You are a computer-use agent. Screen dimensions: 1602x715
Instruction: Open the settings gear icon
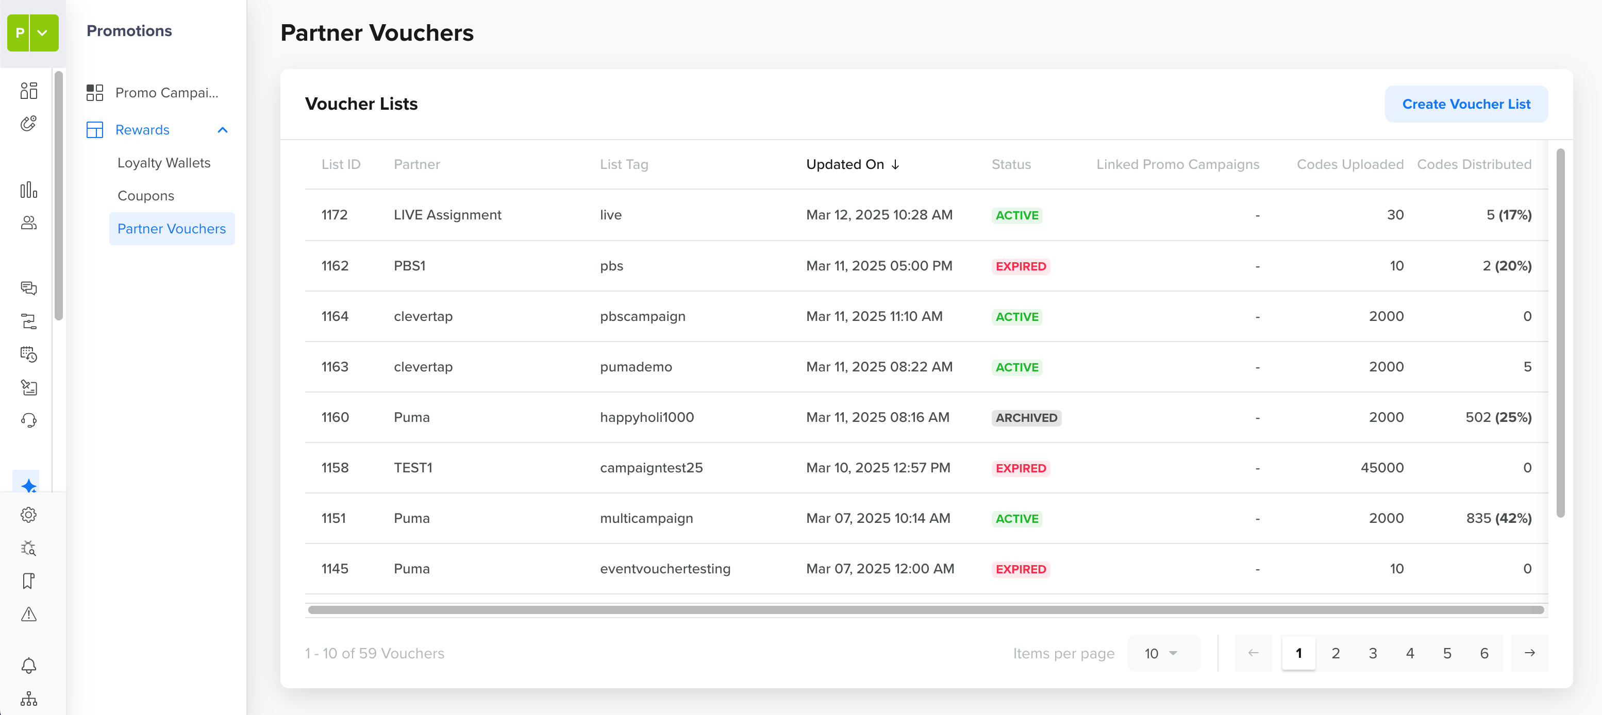point(29,515)
